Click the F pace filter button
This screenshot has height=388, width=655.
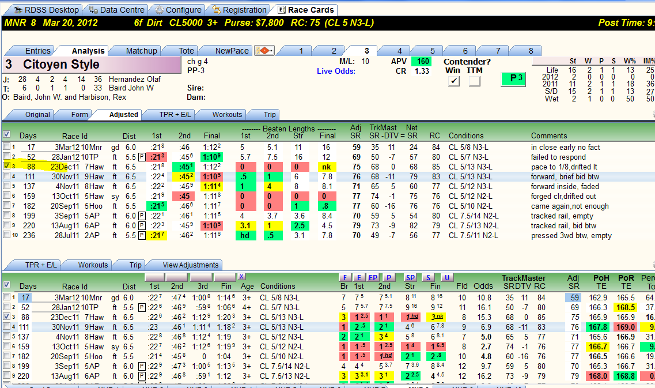[344, 278]
